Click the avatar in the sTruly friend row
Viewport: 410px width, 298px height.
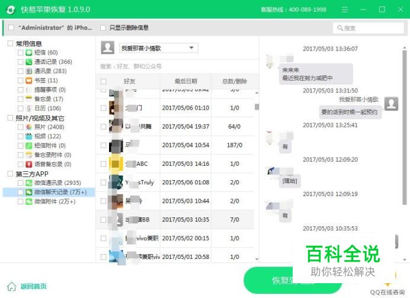[116, 182]
